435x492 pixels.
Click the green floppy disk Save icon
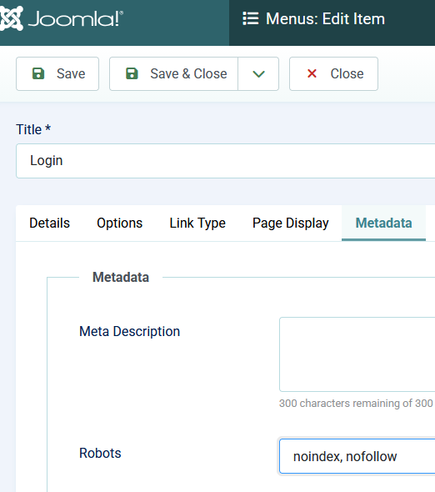[x=38, y=73]
